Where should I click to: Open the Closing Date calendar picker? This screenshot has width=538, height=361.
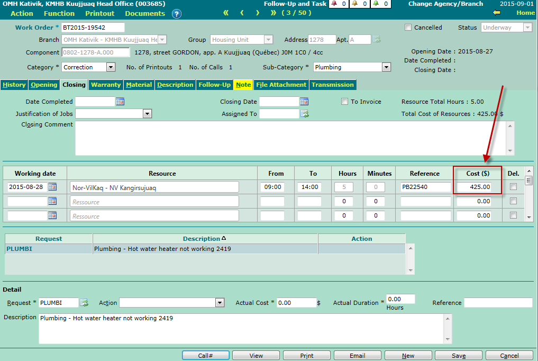click(304, 102)
